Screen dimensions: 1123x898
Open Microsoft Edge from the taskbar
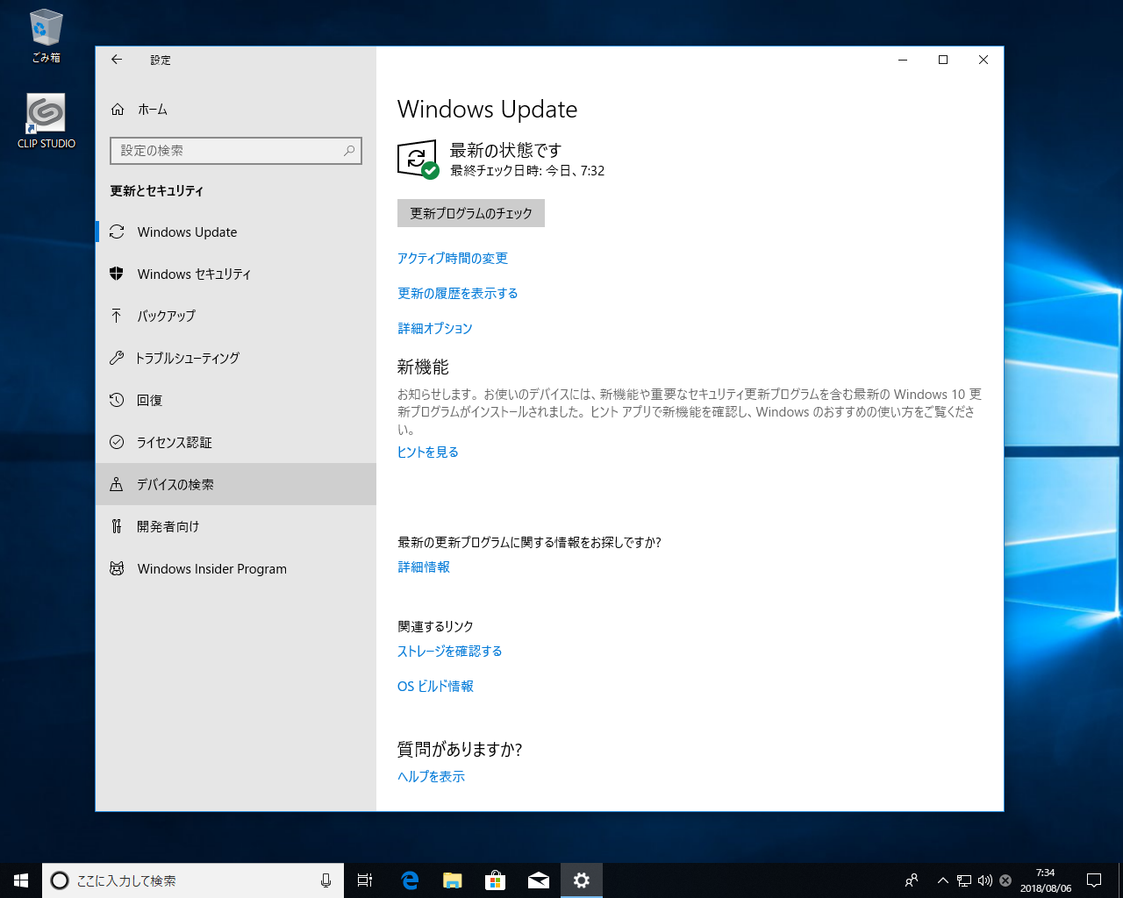point(410,880)
